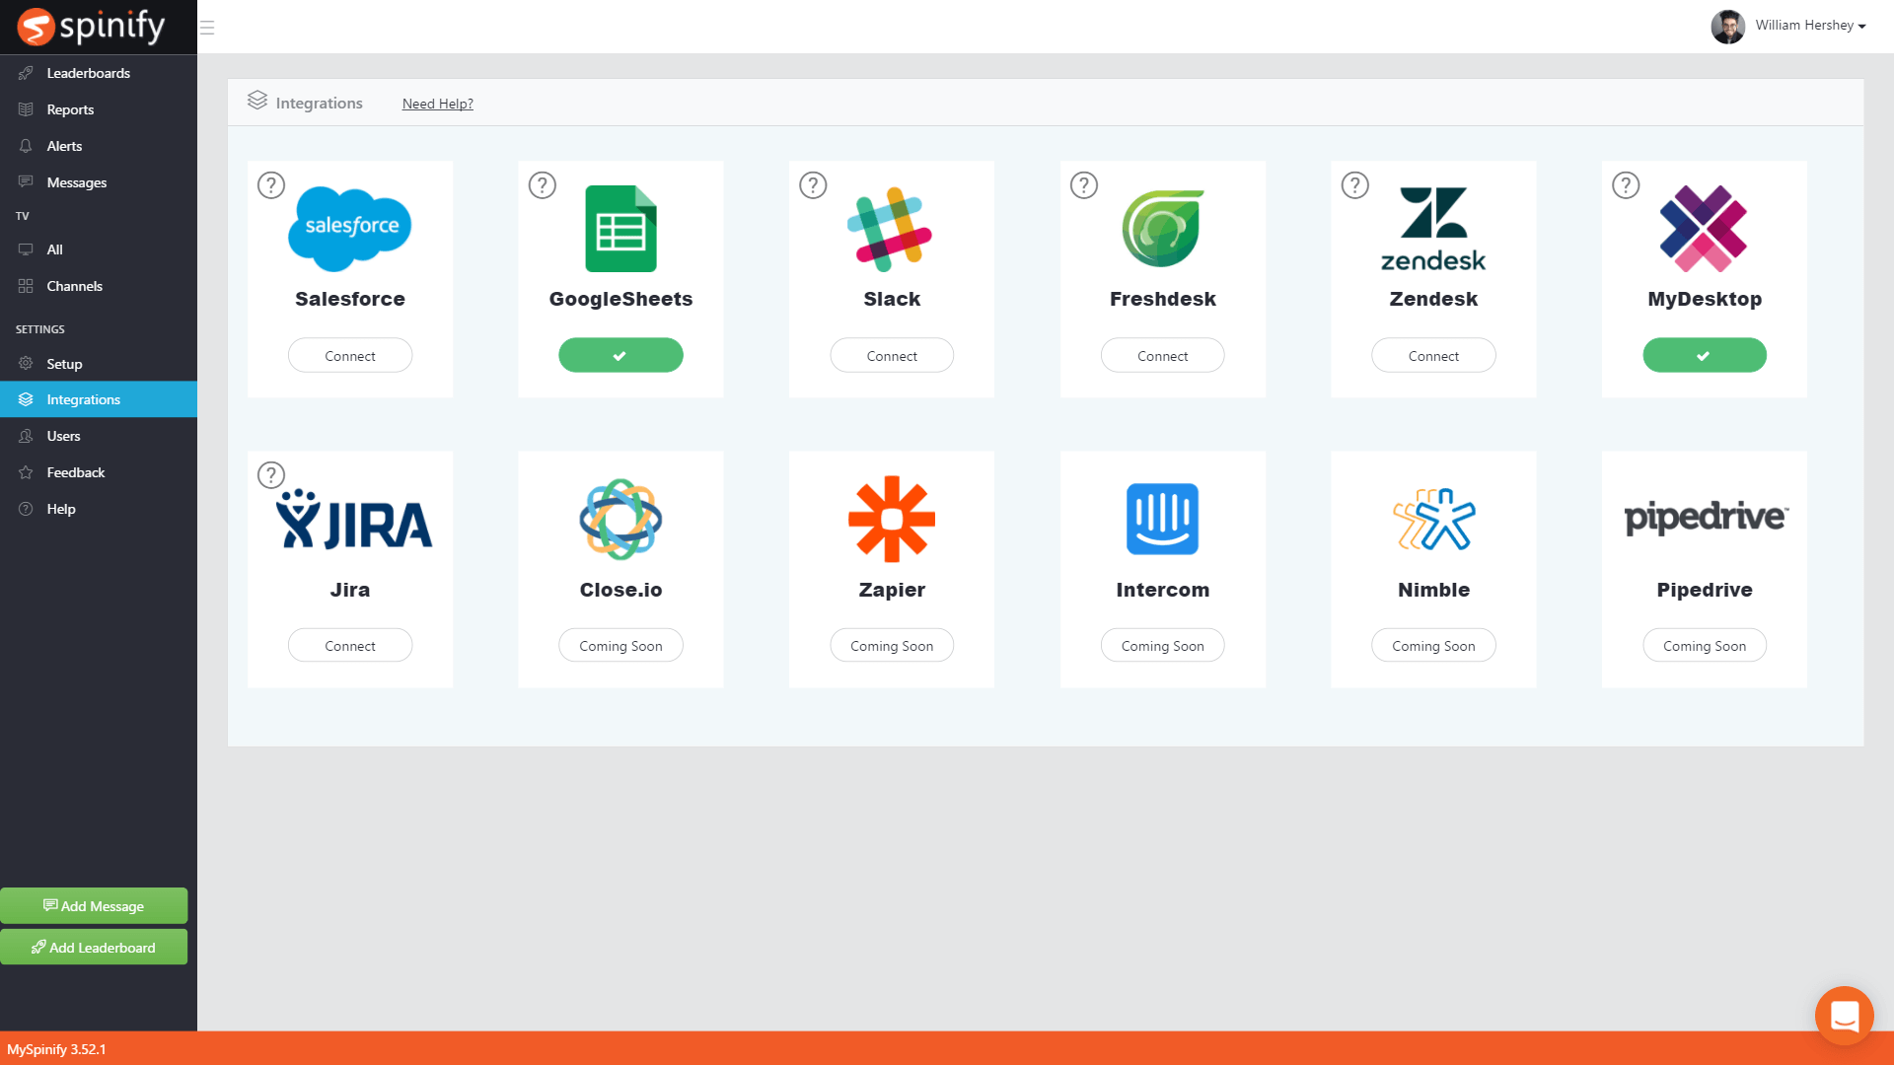Click the Close.io logo
This screenshot has height=1065, width=1894.
(x=620, y=519)
